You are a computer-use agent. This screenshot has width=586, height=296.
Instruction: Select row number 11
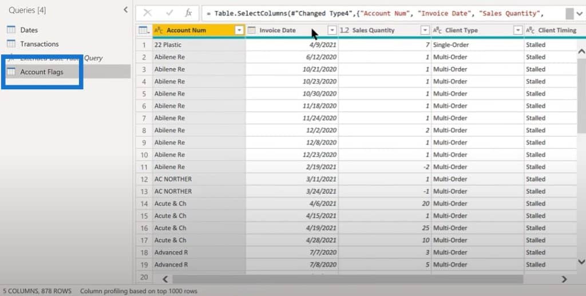(x=144, y=167)
